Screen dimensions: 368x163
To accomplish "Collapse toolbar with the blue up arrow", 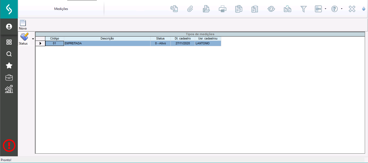I will coord(364,9).
